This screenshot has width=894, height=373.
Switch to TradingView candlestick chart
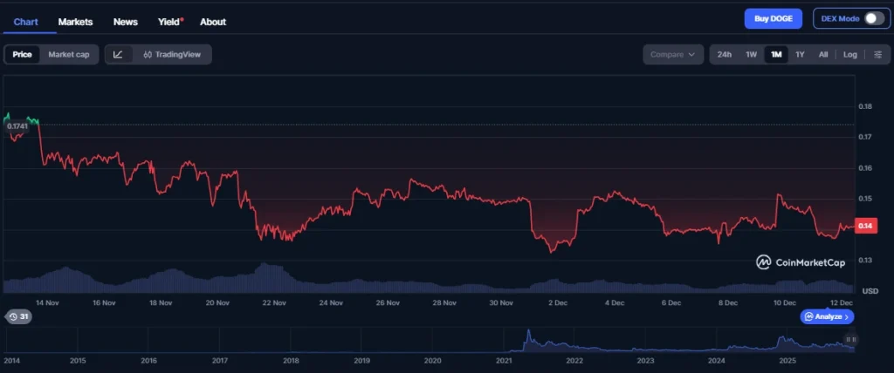tap(172, 55)
